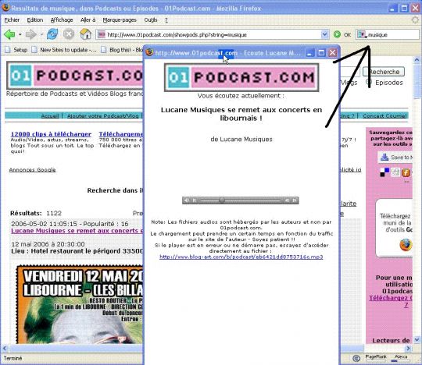Open the direct blog-art.com mp3 file link
Screen dimensions: 422x365
[x=241, y=257]
